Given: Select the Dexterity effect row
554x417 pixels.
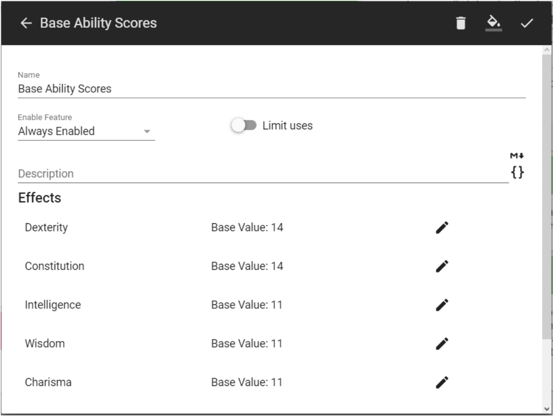Looking at the screenshot, I should coord(47,228).
